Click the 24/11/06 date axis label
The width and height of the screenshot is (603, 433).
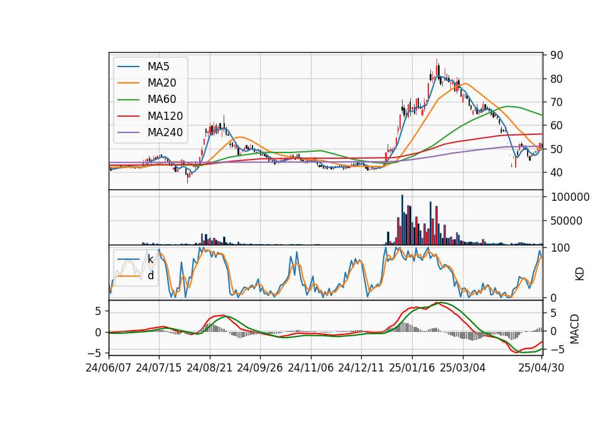coord(310,368)
